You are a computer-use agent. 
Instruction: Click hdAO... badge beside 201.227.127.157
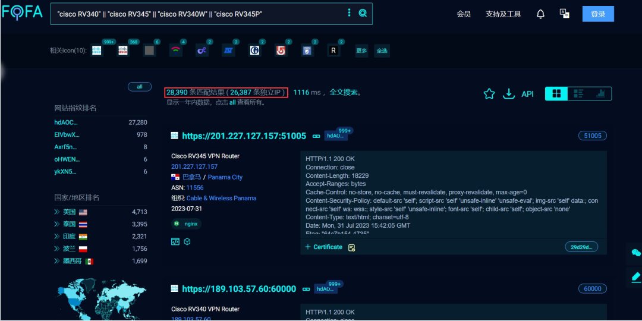336,136
